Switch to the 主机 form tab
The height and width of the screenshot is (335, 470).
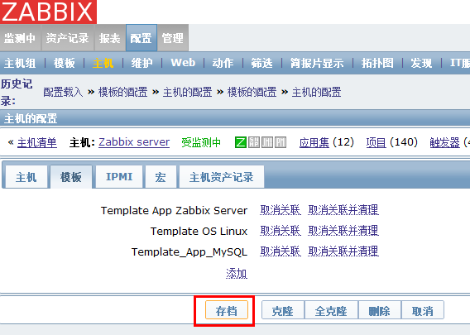[26, 177]
